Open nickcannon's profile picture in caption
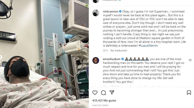 click(96, 13)
